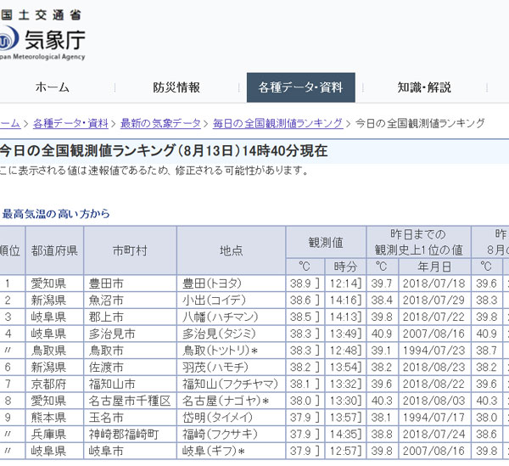Click the 名古屋(ナゴヤ) station cell
509x466 pixels.
point(231,401)
